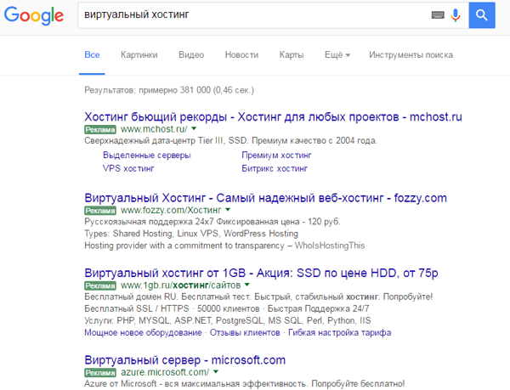The image size is (510, 390).
Task: Click the blue search magnifier button
Action: (482, 15)
